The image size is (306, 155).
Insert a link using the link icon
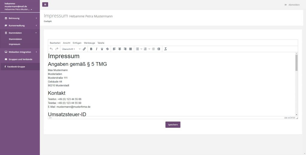click(x=84, y=49)
